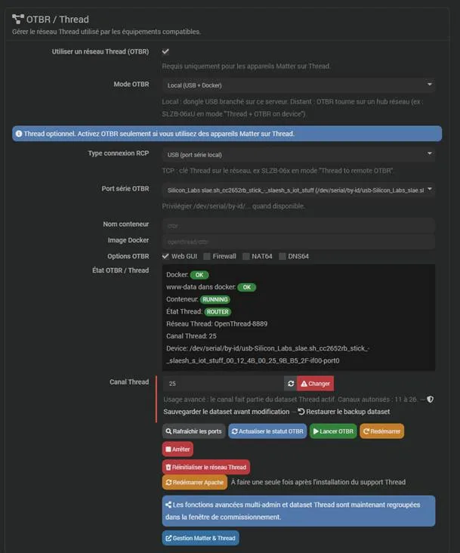Click the refresh icon next to channel field
460x553 pixels.
(291, 383)
